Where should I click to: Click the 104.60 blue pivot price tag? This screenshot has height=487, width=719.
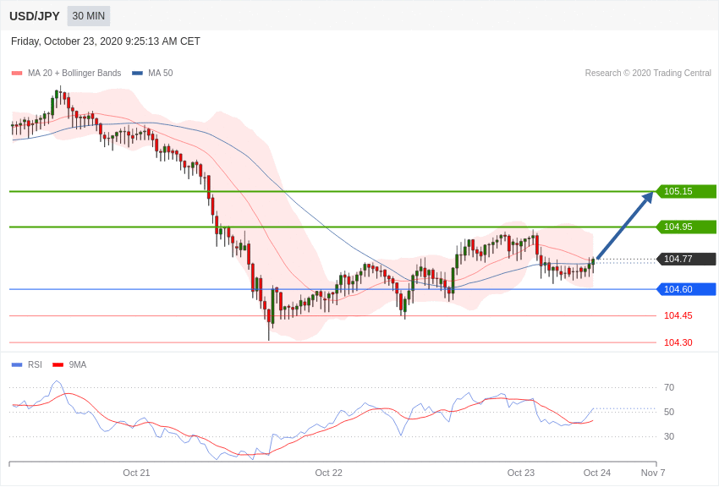pos(686,289)
